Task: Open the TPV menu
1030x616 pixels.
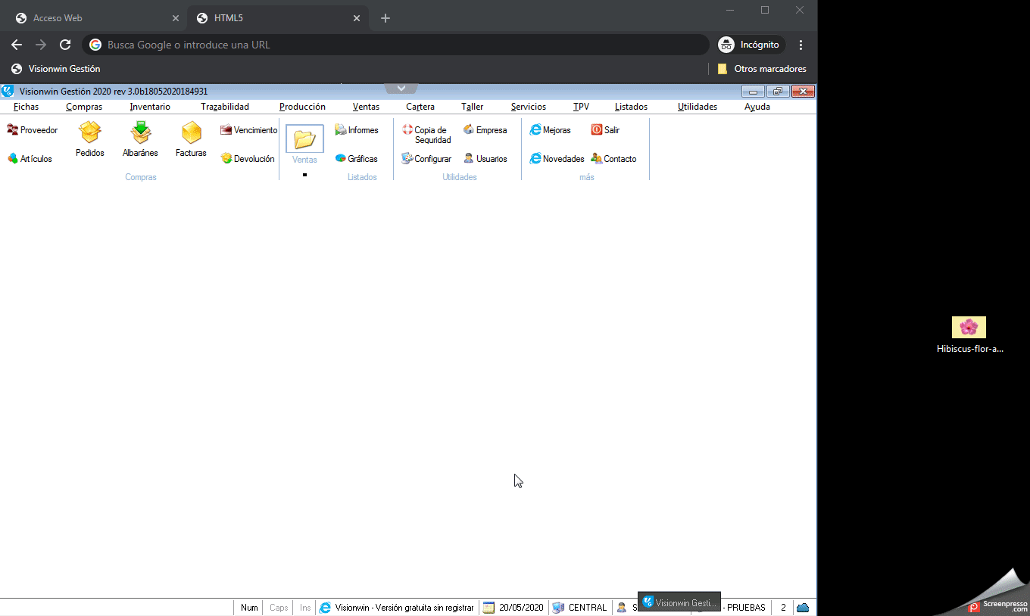Action: pos(581,107)
